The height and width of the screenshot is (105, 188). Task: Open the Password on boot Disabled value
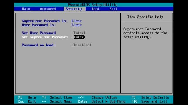pos(82,45)
